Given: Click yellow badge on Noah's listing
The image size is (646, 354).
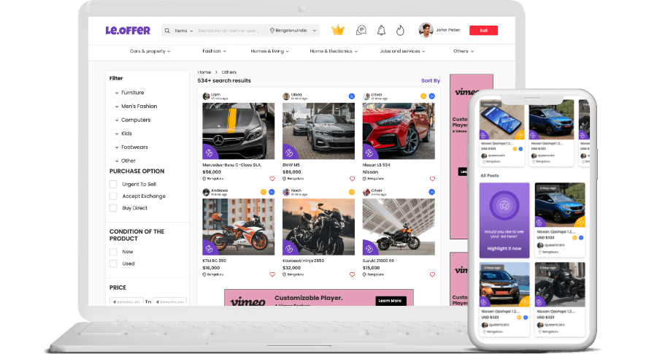Looking at the screenshot, I should click(x=351, y=192).
